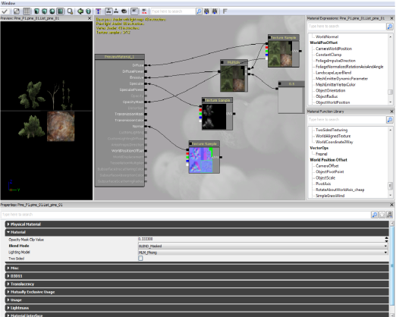Focus Properties search field
396x317 pixels.
186,215
